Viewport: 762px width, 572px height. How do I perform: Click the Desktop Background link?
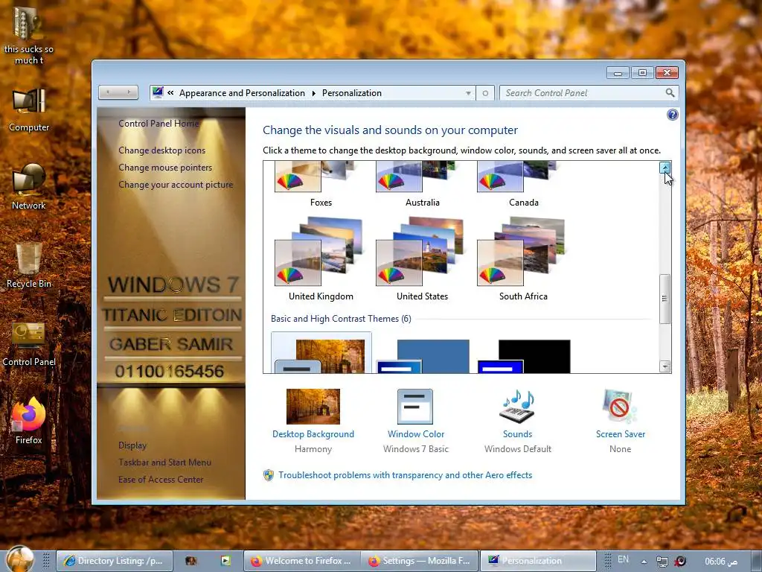coord(313,434)
